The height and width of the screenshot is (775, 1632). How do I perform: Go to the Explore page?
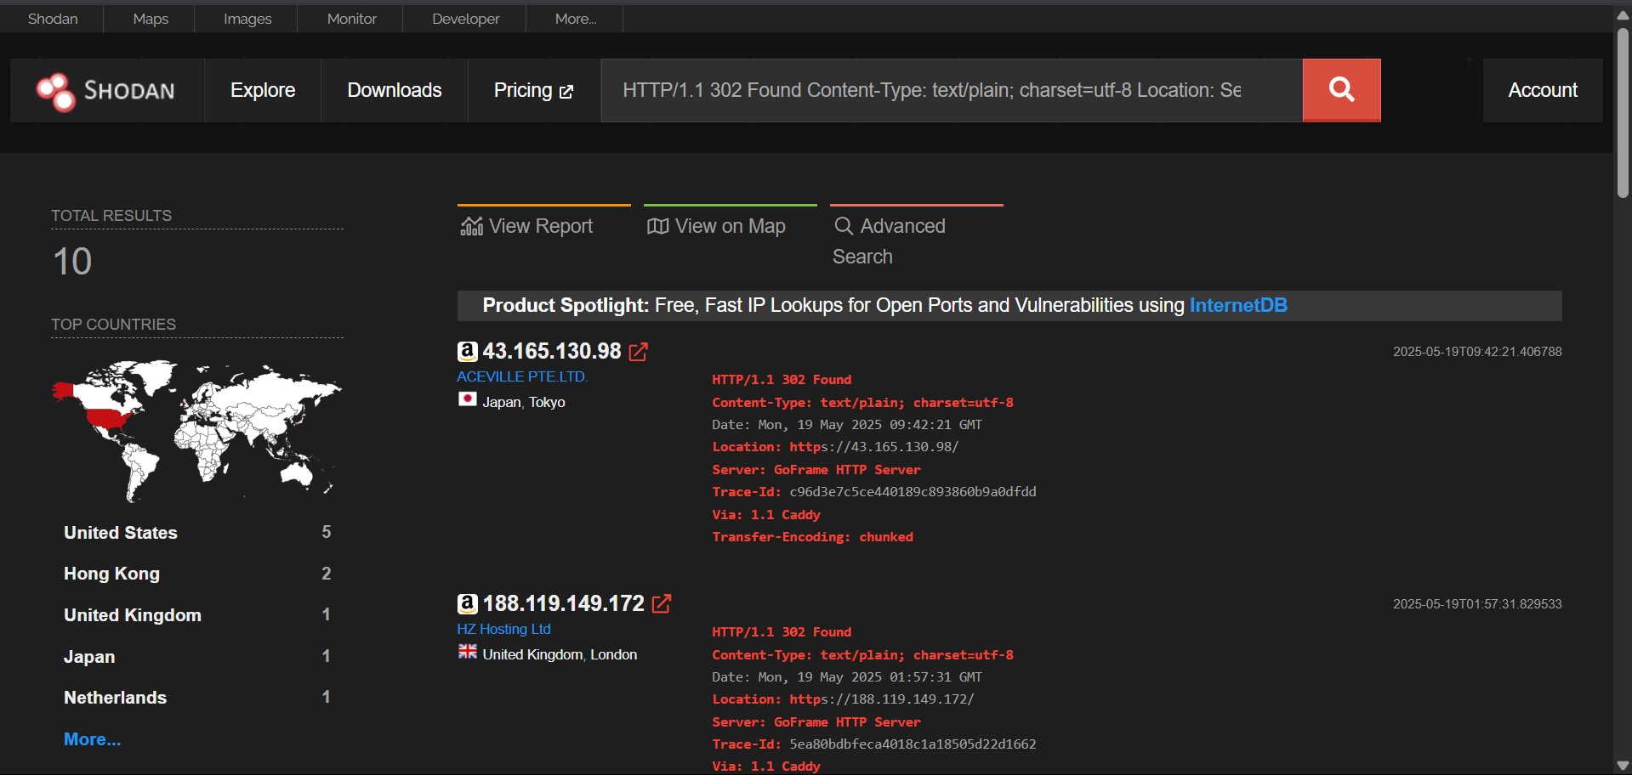pyautogui.click(x=263, y=90)
